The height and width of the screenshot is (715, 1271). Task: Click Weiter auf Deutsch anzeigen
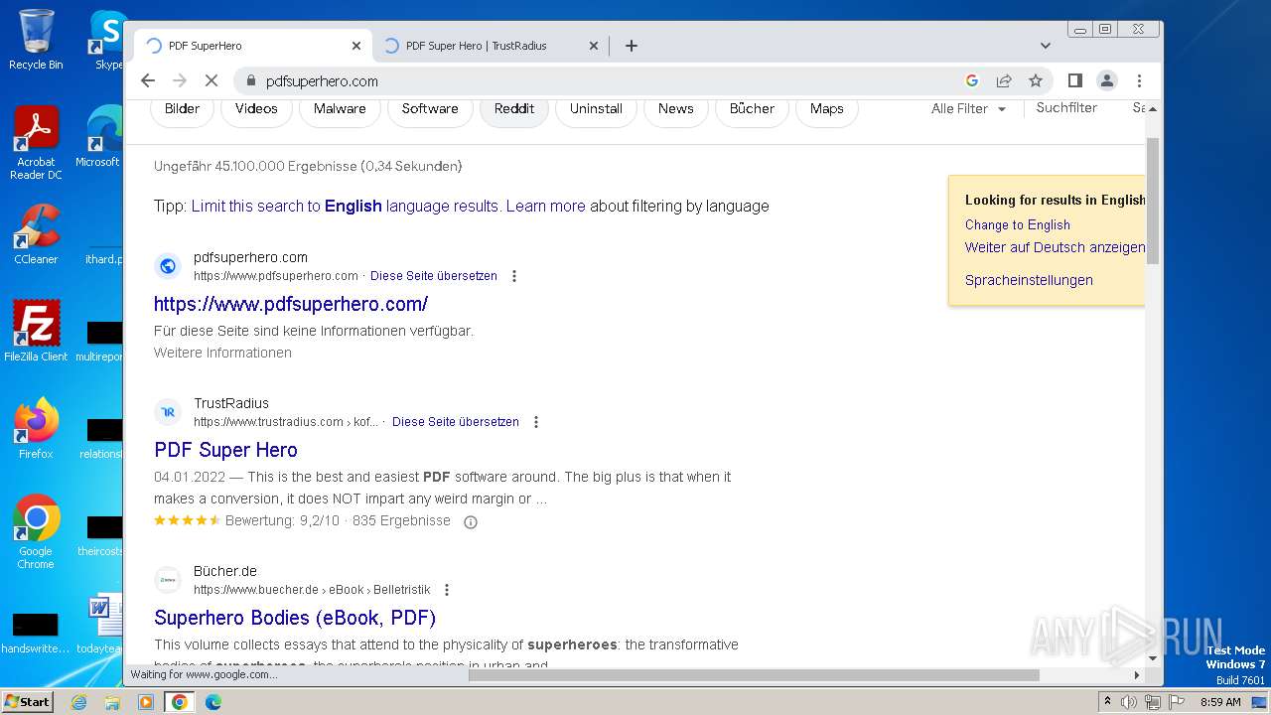[1055, 247]
